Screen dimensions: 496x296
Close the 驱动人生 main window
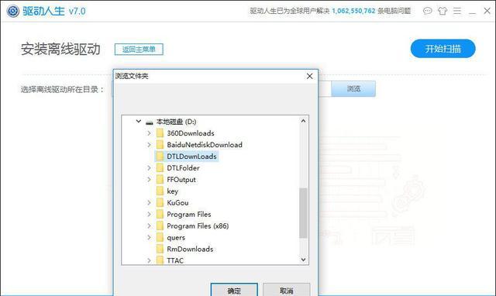point(487,11)
